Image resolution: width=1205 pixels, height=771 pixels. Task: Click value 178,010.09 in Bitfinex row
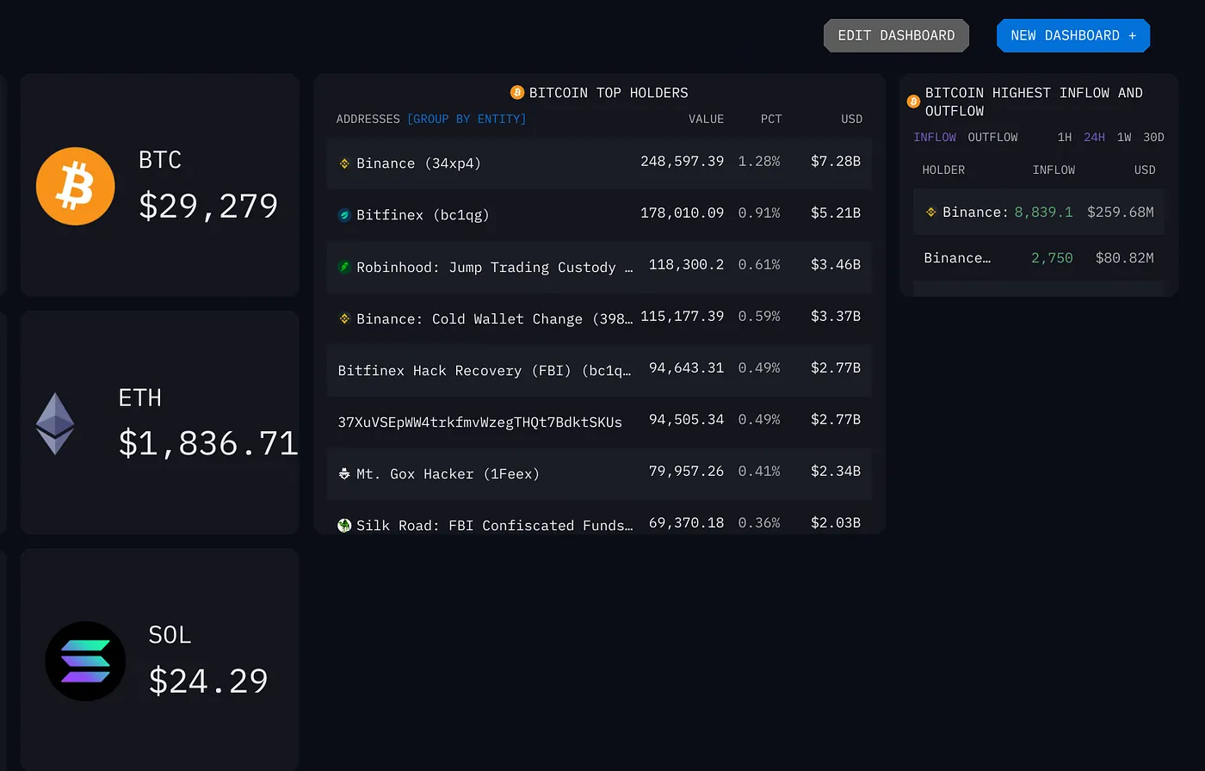click(x=682, y=213)
